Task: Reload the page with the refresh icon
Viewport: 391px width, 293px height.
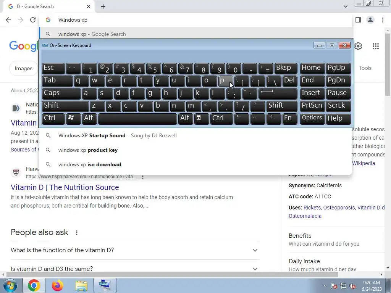Action: coord(33,20)
